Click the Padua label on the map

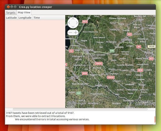[x=148, y=53]
